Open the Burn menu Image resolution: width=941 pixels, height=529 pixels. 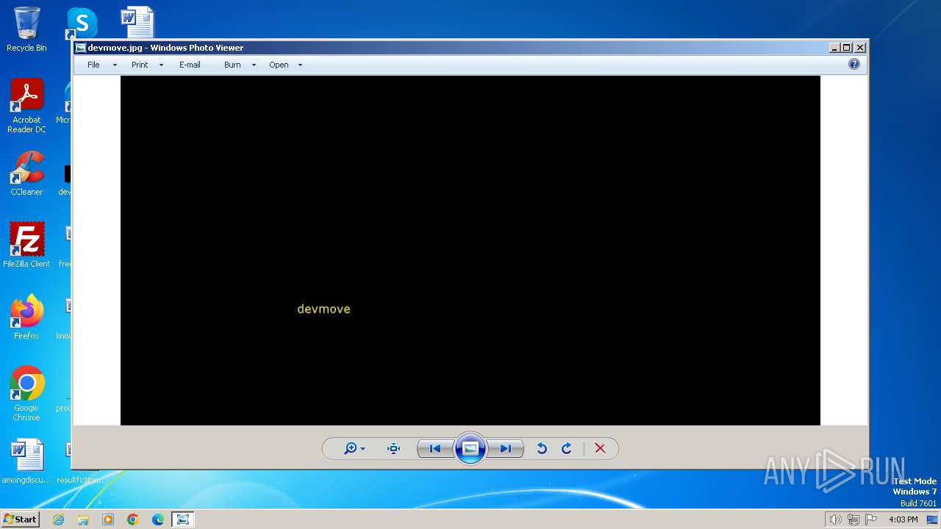[232, 65]
